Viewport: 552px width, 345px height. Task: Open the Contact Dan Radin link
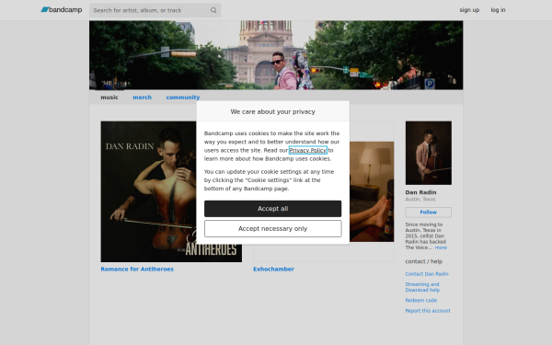tap(427, 274)
